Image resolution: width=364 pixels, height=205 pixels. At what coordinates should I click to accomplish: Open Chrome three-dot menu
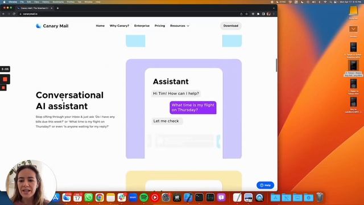coord(274,14)
